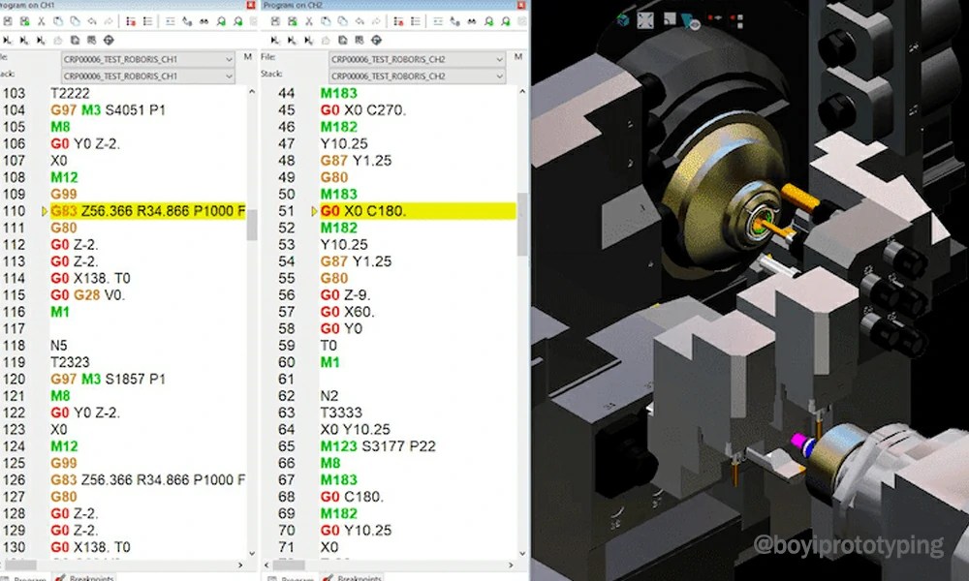Click third step-run icon in CH2 second toolbar

coord(308,40)
